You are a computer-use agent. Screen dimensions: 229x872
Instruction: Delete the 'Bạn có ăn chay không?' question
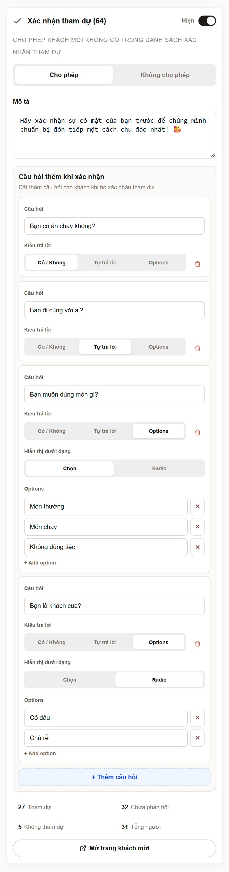tap(198, 264)
